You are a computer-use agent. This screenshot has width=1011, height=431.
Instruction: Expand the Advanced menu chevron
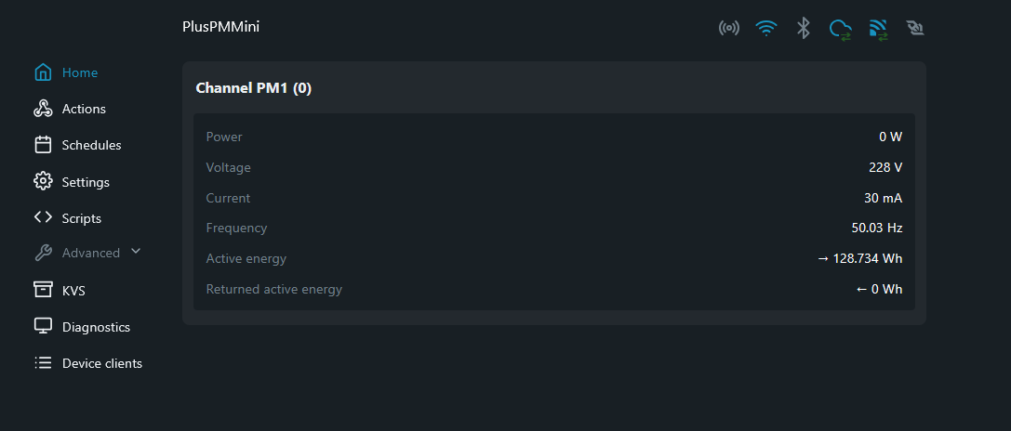136,251
